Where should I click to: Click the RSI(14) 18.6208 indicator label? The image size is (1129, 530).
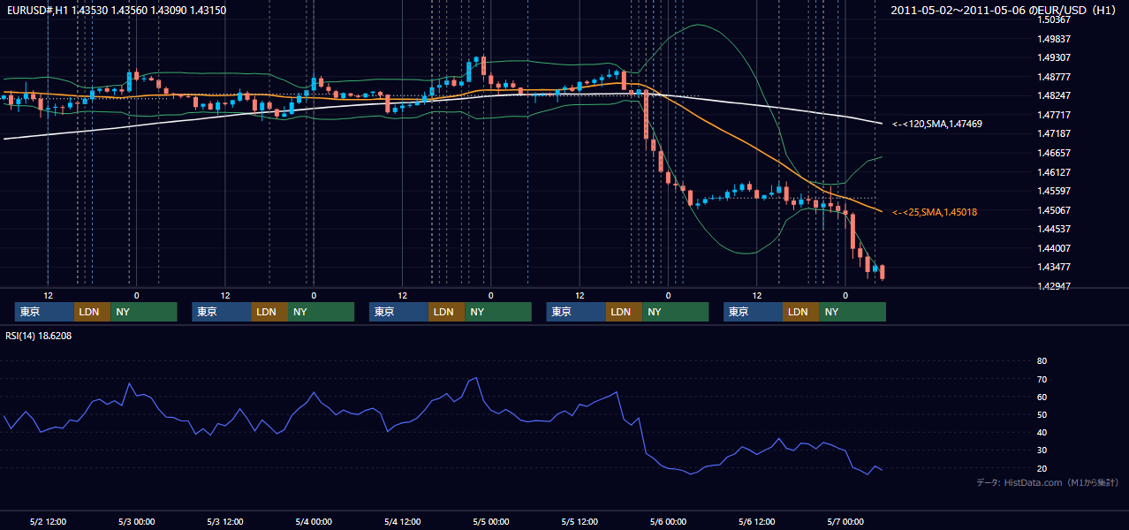(39, 336)
